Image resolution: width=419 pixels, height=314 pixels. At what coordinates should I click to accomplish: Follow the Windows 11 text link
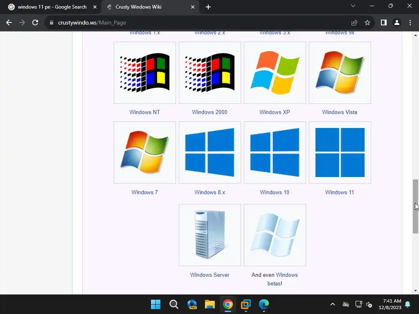[x=340, y=192]
